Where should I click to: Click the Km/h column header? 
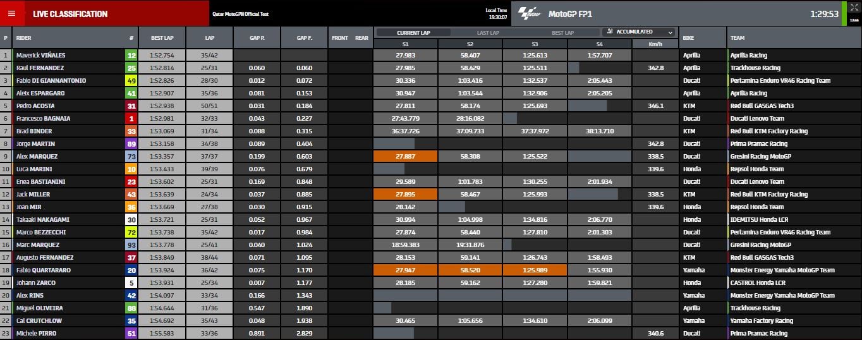[x=655, y=44]
